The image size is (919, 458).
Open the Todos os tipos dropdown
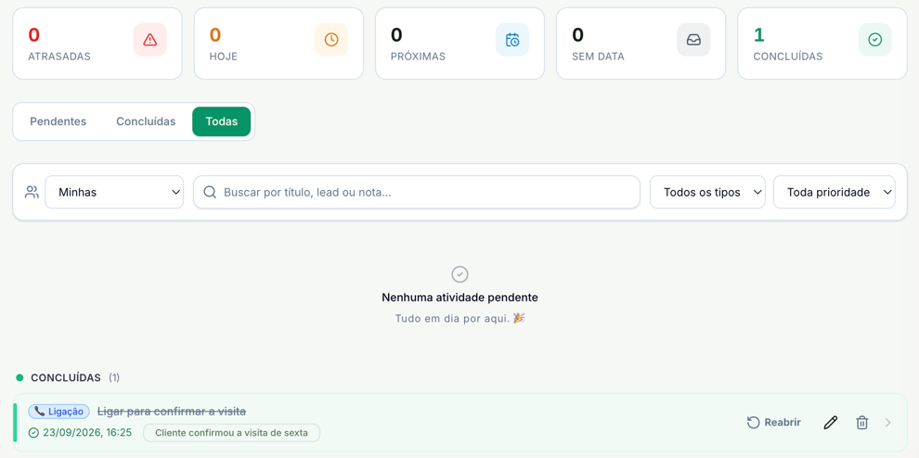(707, 192)
